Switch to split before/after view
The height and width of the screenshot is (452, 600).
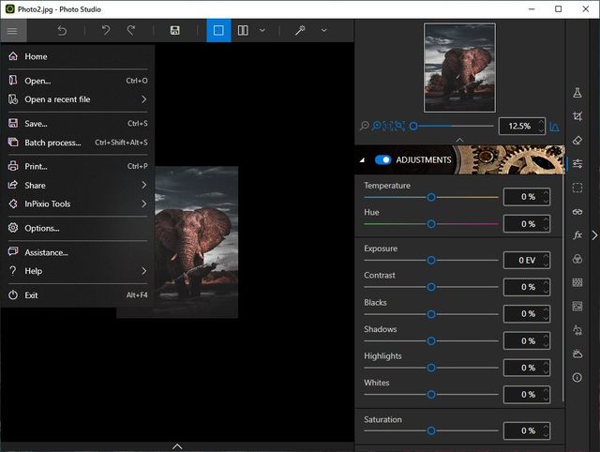(x=243, y=30)
